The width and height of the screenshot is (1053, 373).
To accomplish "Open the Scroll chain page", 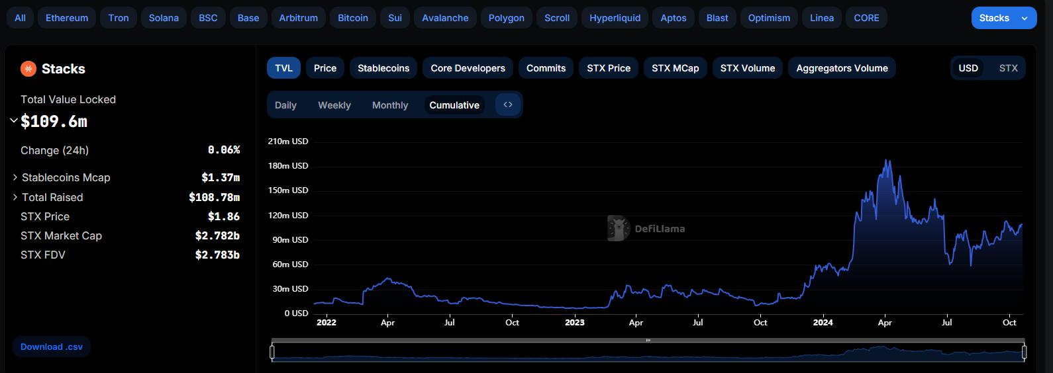I will coord(557,18).
